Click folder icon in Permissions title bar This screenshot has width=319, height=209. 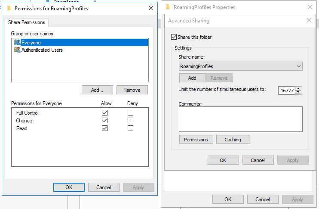pos(9,8)
